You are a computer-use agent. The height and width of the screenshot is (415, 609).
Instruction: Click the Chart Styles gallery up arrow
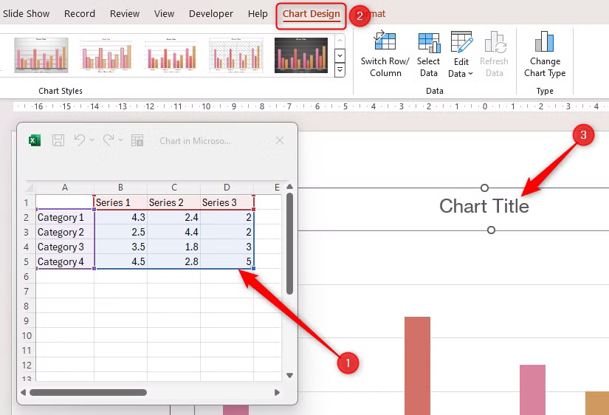pyautogui.click(x=340, y=41)
